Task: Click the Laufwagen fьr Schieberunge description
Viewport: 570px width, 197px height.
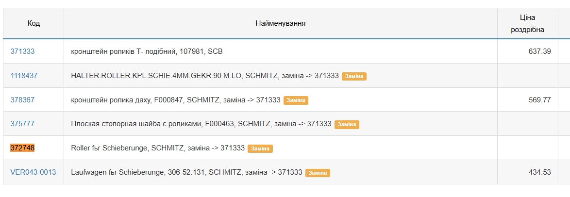Action: point(186,172)
